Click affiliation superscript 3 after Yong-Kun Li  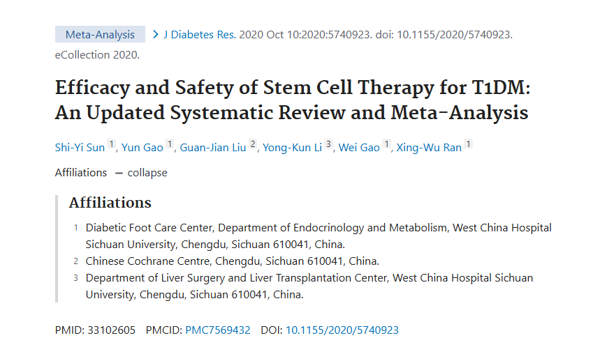coord(329,145)
